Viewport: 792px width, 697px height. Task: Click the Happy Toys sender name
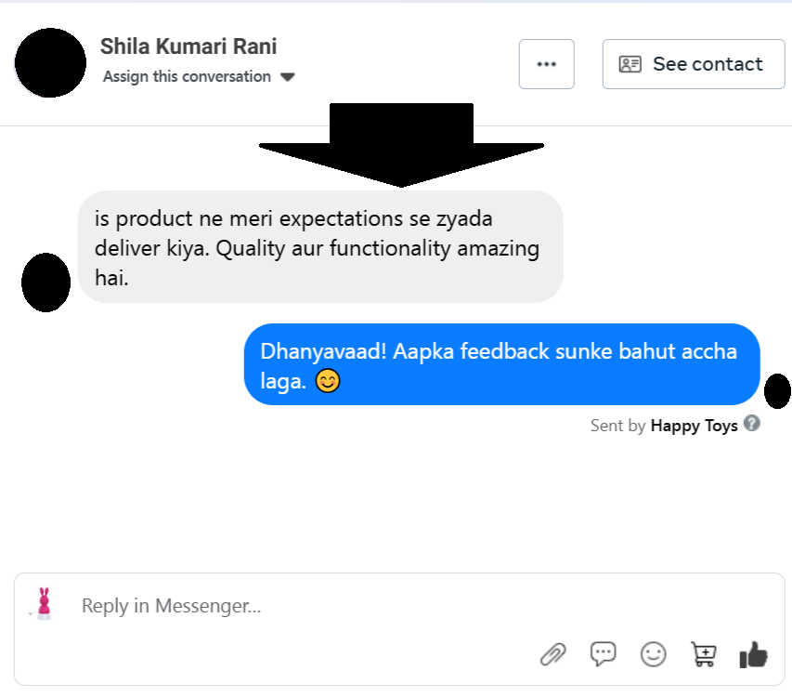tap(694, 426)
